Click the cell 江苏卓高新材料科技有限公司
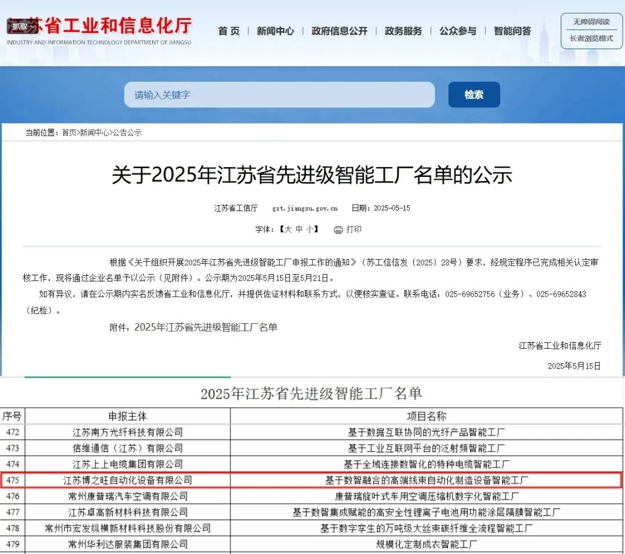The image size is (625, 554). [x=127, y=512]
